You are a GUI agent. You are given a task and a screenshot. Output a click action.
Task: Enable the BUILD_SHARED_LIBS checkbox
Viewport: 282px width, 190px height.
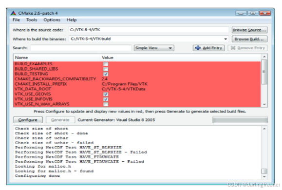106,69
